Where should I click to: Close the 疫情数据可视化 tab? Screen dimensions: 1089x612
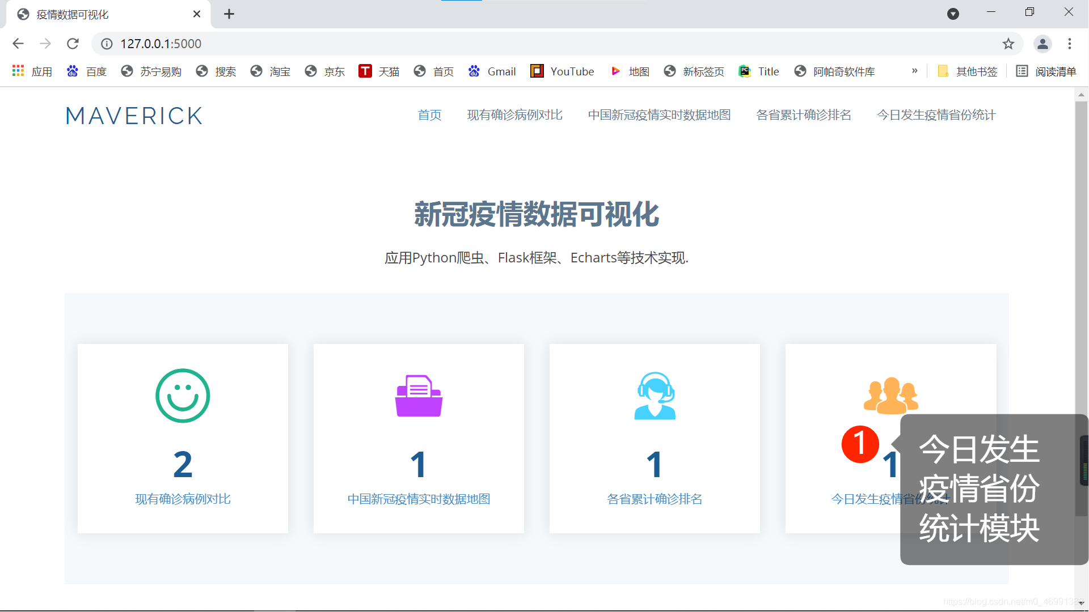coord(197,14)
